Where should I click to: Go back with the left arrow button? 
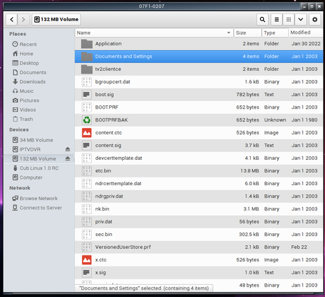click(12, 19)
